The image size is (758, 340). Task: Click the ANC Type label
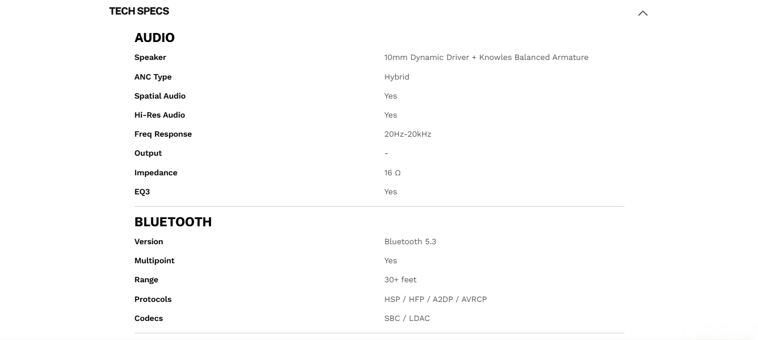point(153,77)
